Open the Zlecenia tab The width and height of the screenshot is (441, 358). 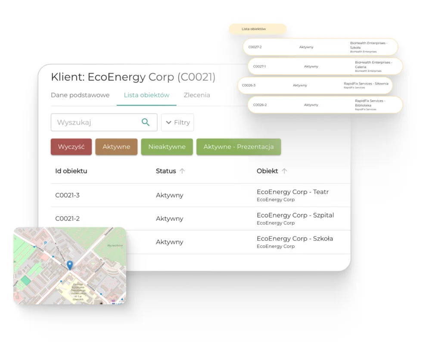(197, 95)
